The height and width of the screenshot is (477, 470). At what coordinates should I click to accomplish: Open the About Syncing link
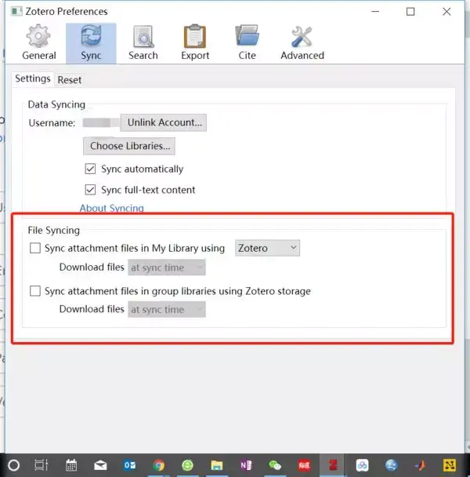(111, 208)
